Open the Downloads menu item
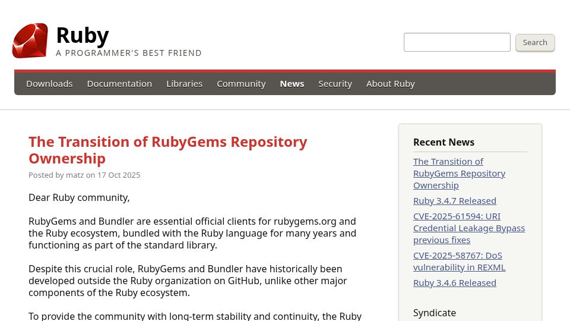The width and height of the screenshot is (570, 321). (49, 84)
